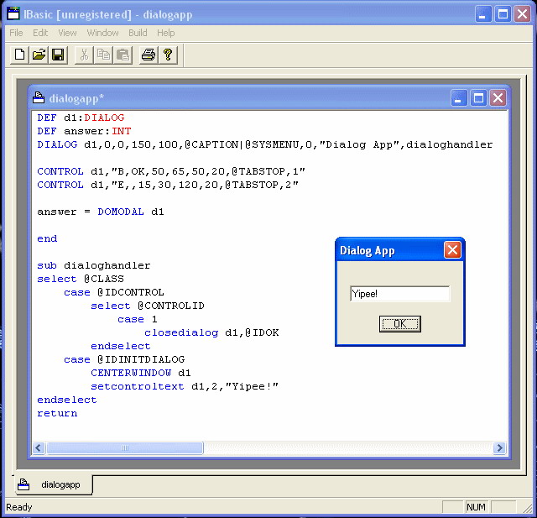Image resolution: width=537 pixels, height=518 pixels.
Task: Click the 'setcontroltext d1,2,"Yipee!"' line
Action: [185, 386]
